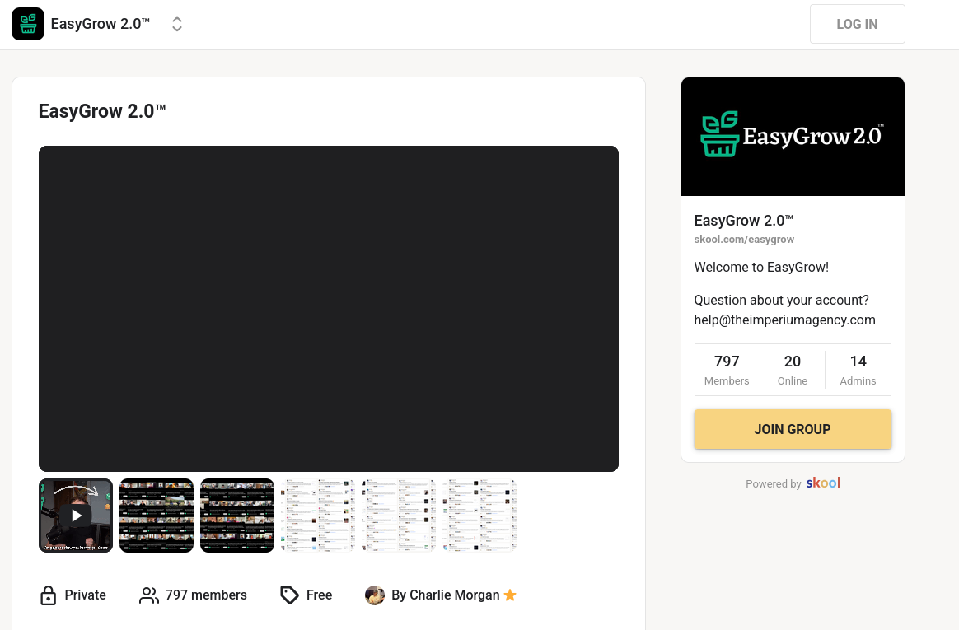The width and height of the screenshot is (959, 630).
Task: Click the people icon beside 797 members
Action: click(148, 595)
